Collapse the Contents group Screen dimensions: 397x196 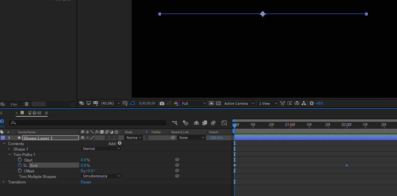(4, 143)
